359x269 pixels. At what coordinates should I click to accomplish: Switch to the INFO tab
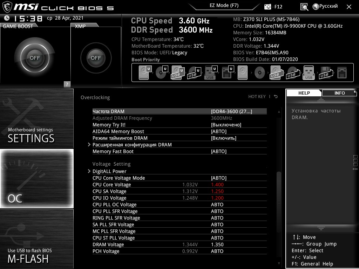pyautogui.click(x=339, y=93)
